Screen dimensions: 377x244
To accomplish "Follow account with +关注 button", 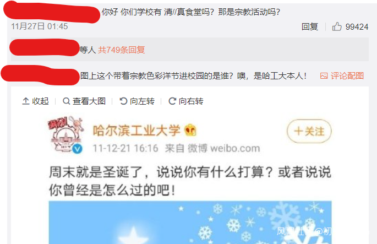I will pos(309,131).
